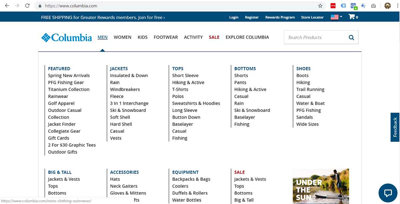Open the live chat bubble
400x204 pixels.
click(x=388, y=193)
